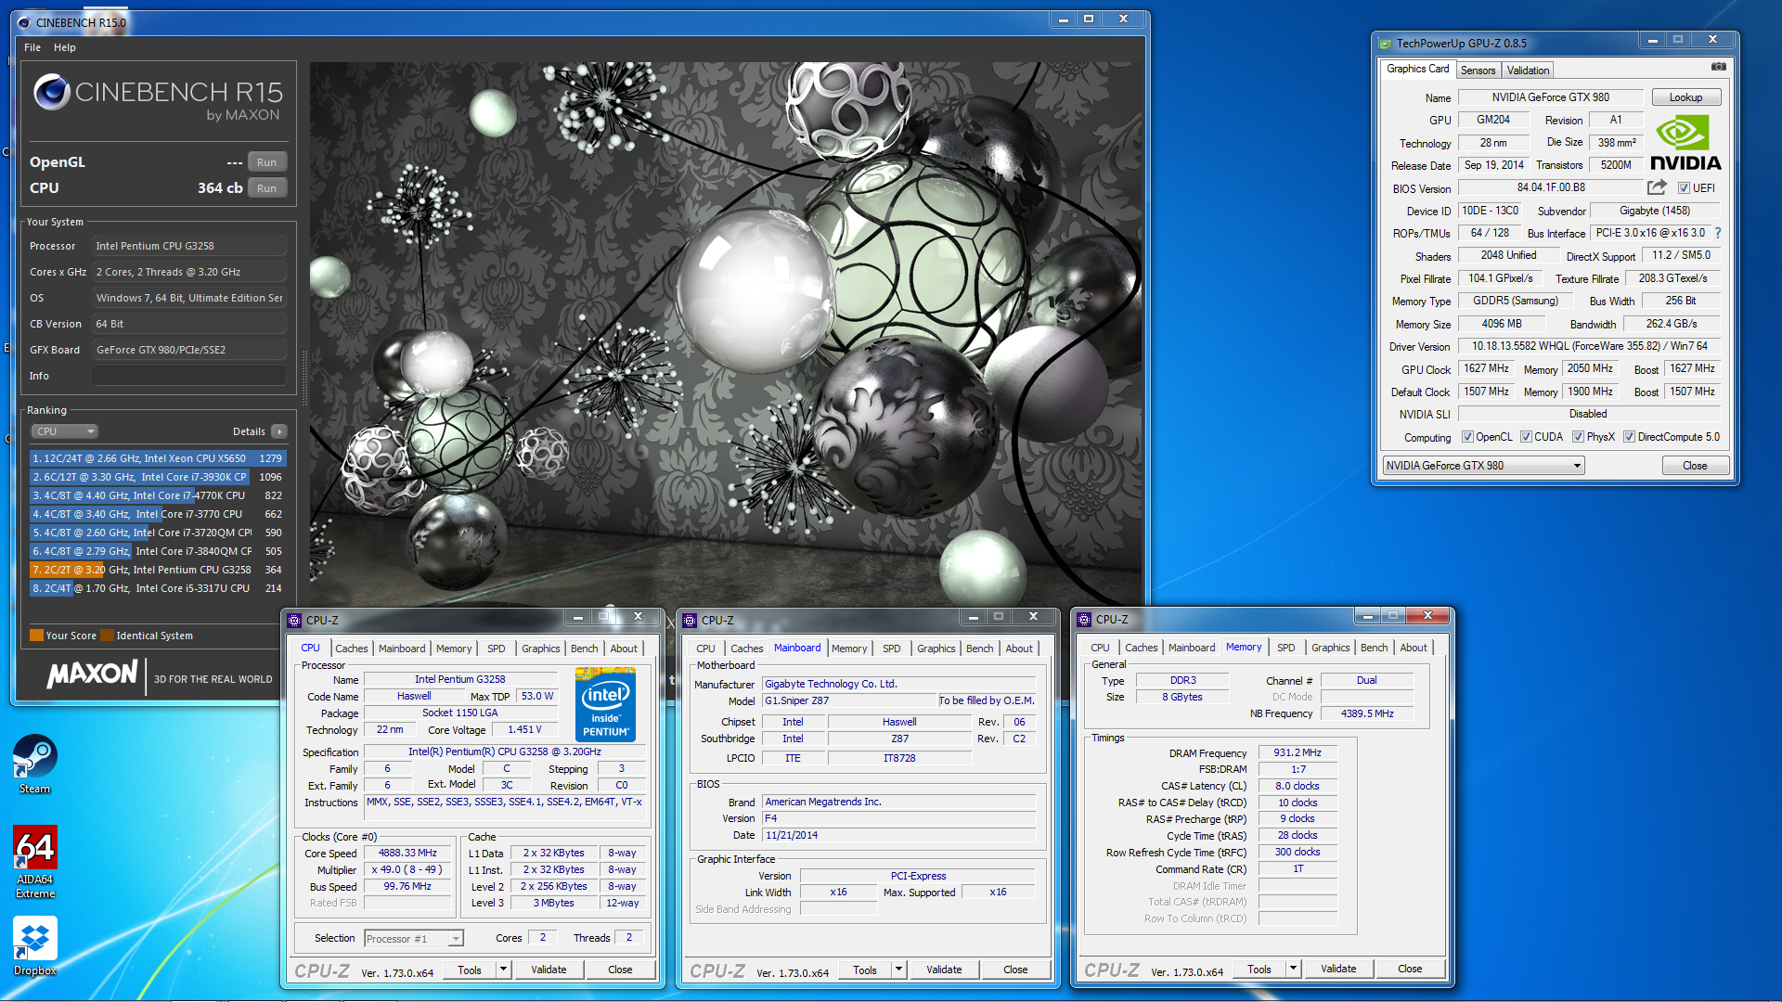
Task: Click the Driver Version field in GPU-Z
Action: [1589, 346]
